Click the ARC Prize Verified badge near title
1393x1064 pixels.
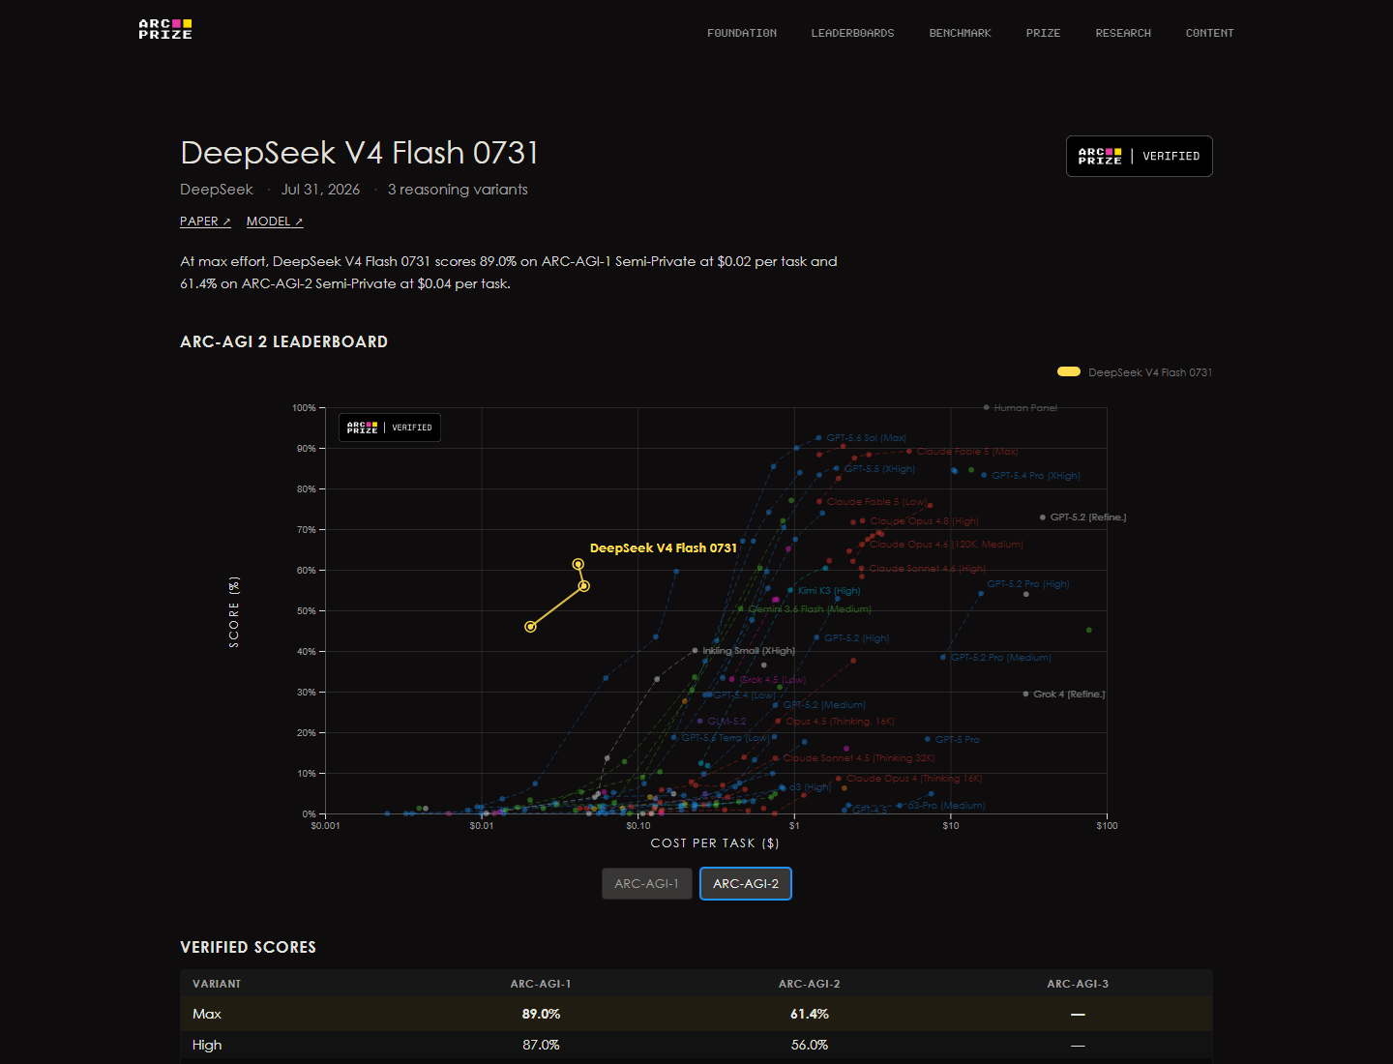(1139, 156)
